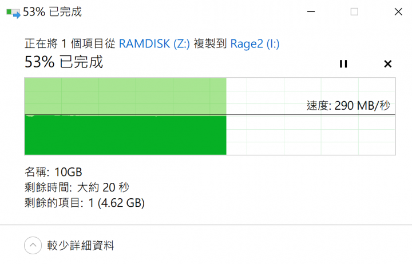The image size is (412, 264).
Task: Close the window via title bar X
Action: 398,12
